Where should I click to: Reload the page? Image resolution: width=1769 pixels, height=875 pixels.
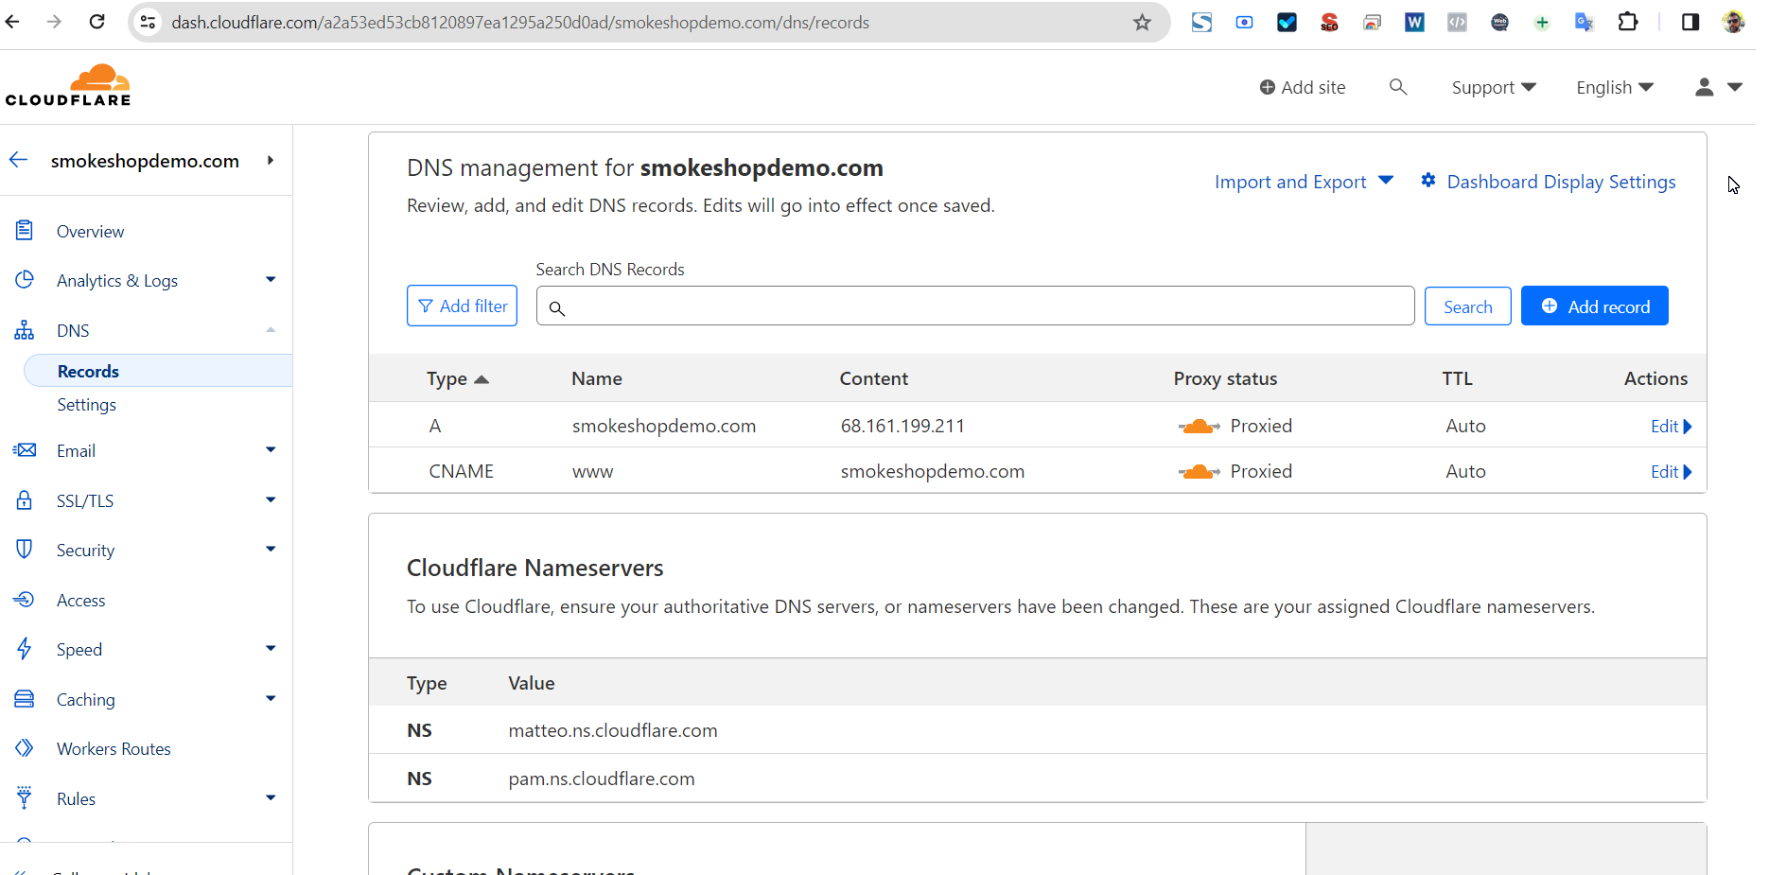click(x=96, y=22)
